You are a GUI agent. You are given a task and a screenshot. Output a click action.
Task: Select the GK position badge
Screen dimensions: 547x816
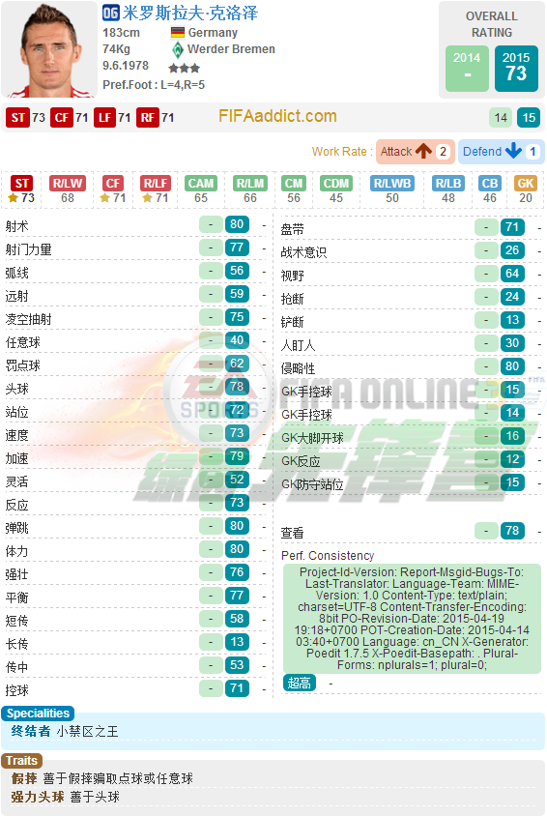tap(525, 183)
